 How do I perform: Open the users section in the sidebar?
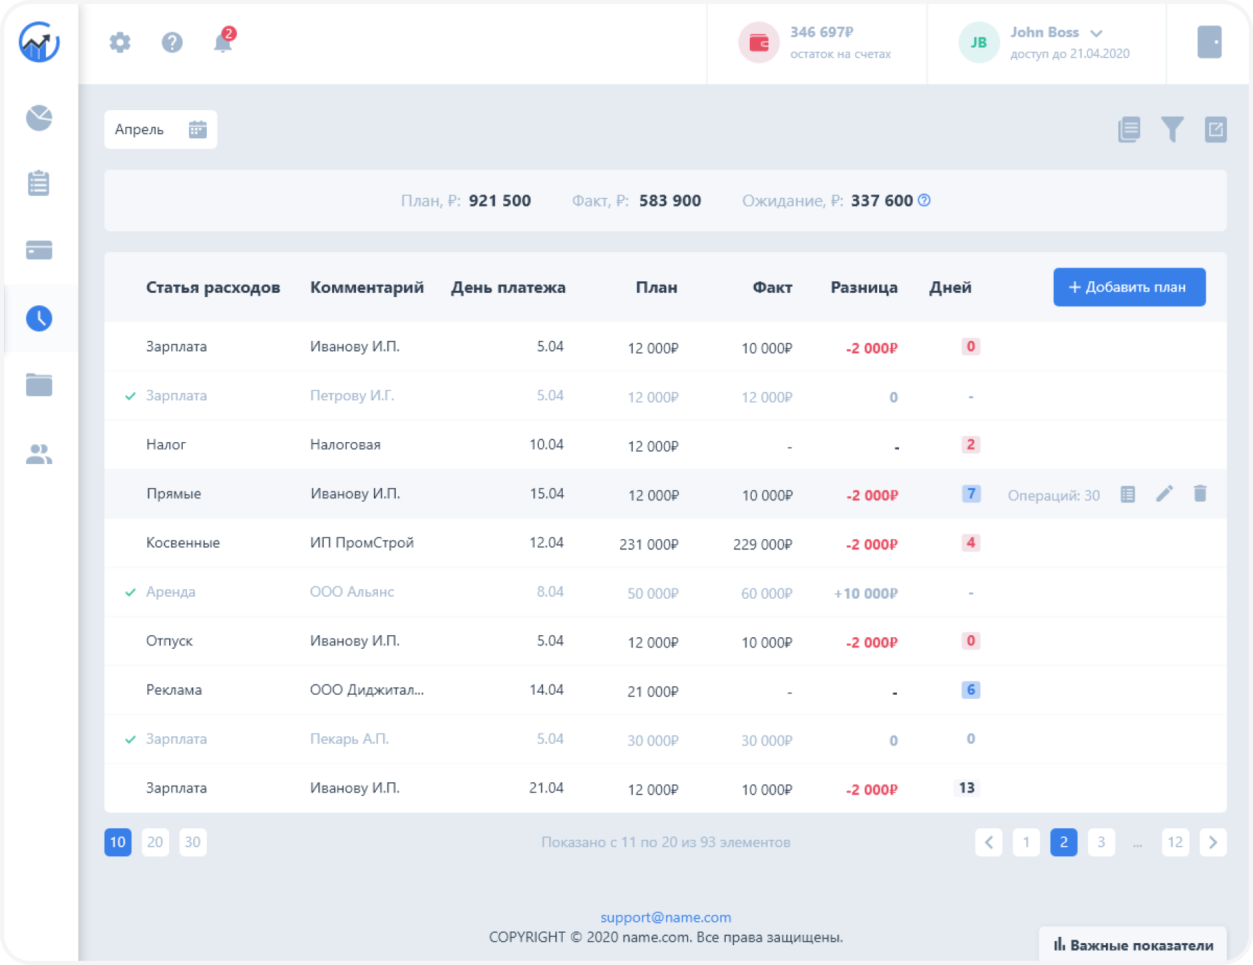click(x=39, y=454)
